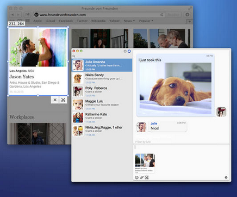Open the Facebook bookmark in Safari
Viewport: 237px width, 197px height.
click(66, 21)
